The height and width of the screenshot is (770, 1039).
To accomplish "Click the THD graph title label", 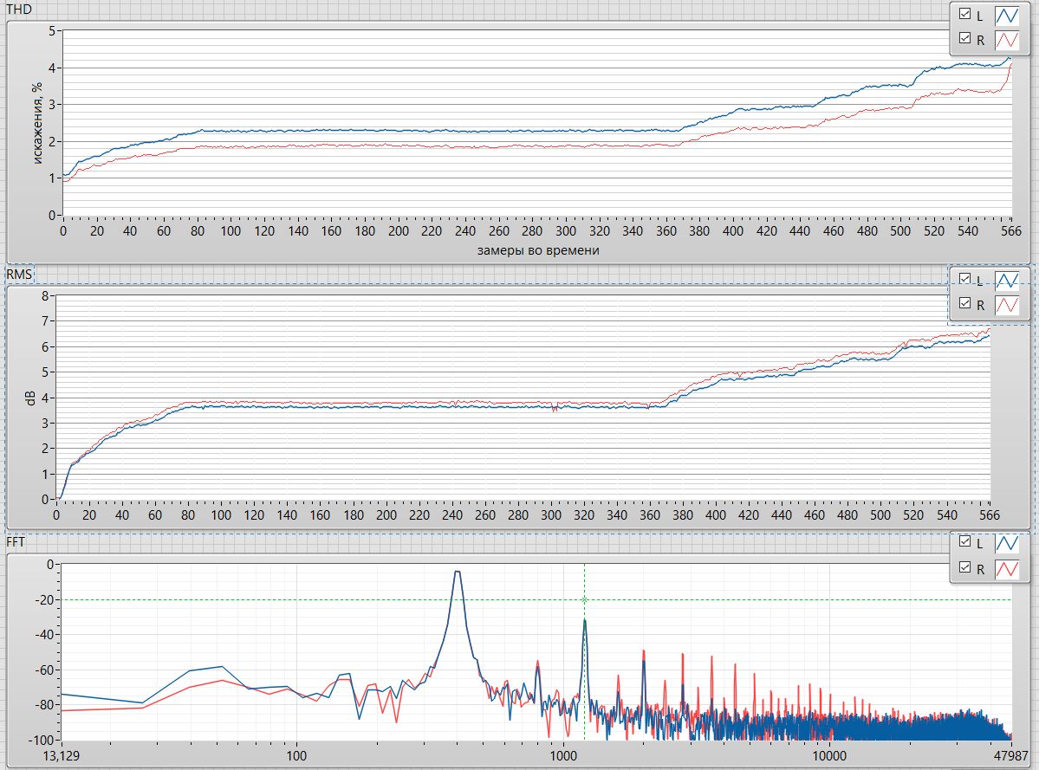I will click(18, 10).
